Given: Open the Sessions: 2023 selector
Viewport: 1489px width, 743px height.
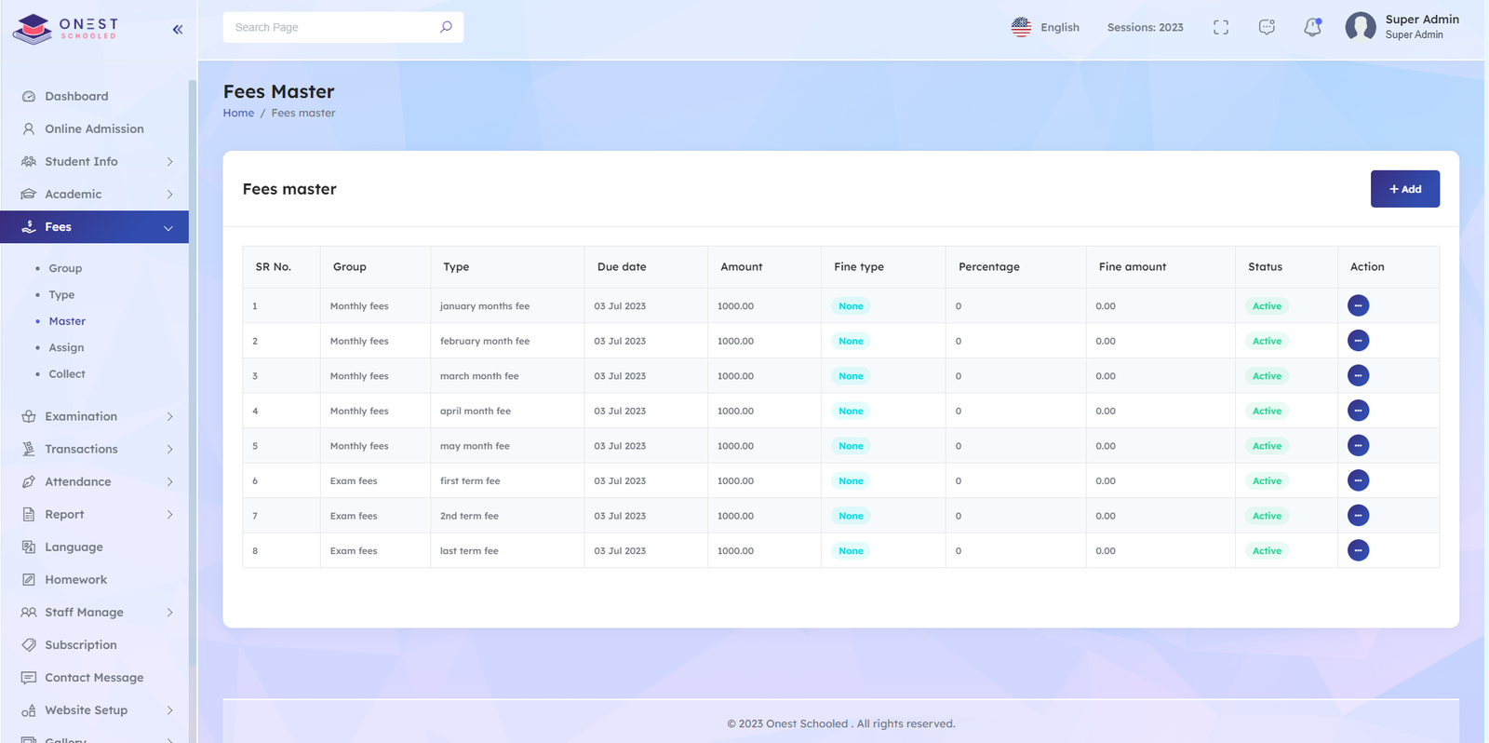Looking at the screenshot, I should (1145, 27).
